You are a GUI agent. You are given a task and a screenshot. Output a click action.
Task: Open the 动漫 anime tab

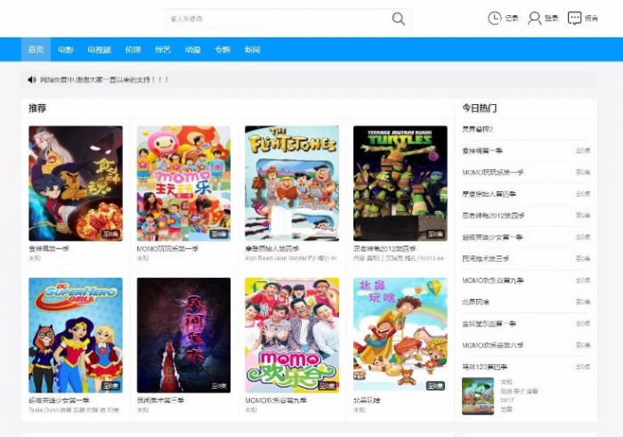192,50
